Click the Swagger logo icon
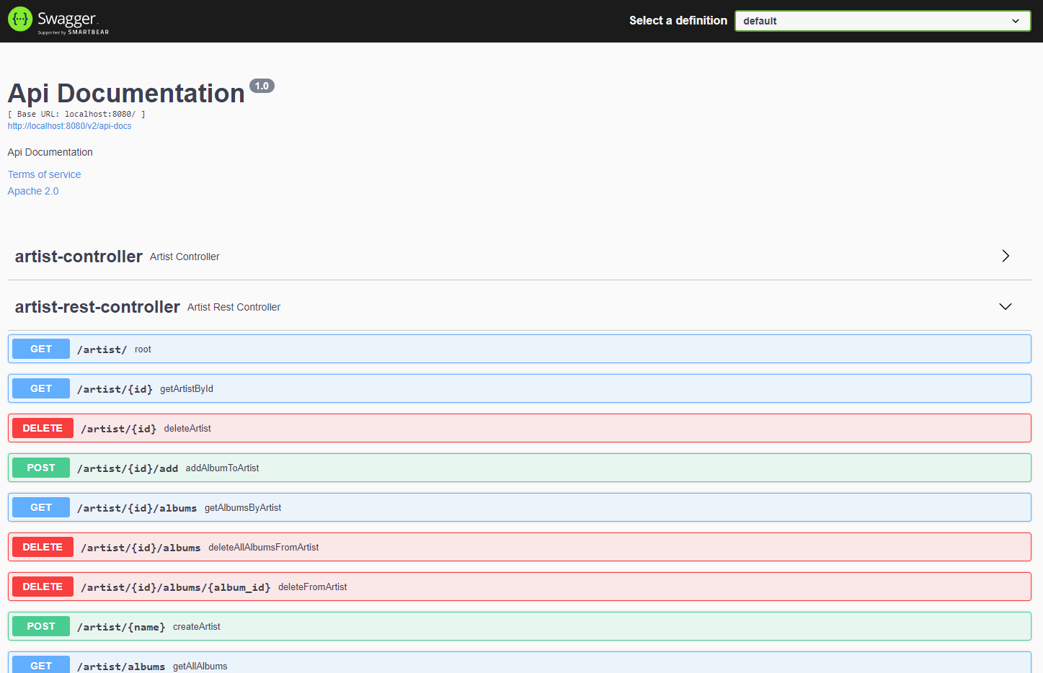The height and width of the screenshot is (673, 1043). pyautogui.click(x=20, y=19)
